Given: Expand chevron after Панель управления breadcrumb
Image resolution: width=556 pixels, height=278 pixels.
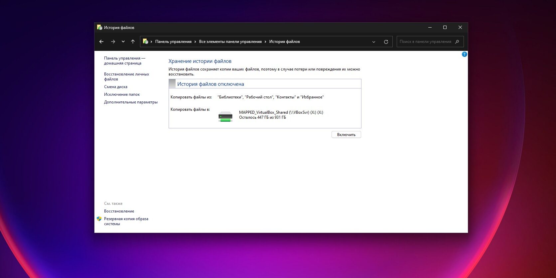Looking at the screenshot, I should tap(195, 42).
